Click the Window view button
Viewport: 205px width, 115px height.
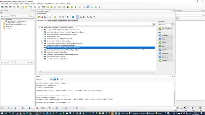click(166, 39)
